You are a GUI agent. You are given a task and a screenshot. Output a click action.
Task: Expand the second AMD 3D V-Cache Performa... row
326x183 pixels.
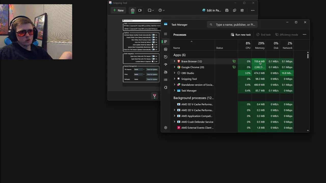[x=174, y=110]
